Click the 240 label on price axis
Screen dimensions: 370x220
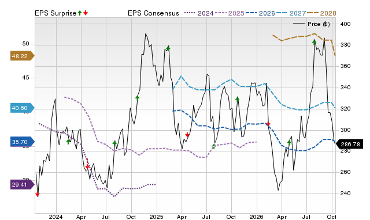(x=346, y=194)
